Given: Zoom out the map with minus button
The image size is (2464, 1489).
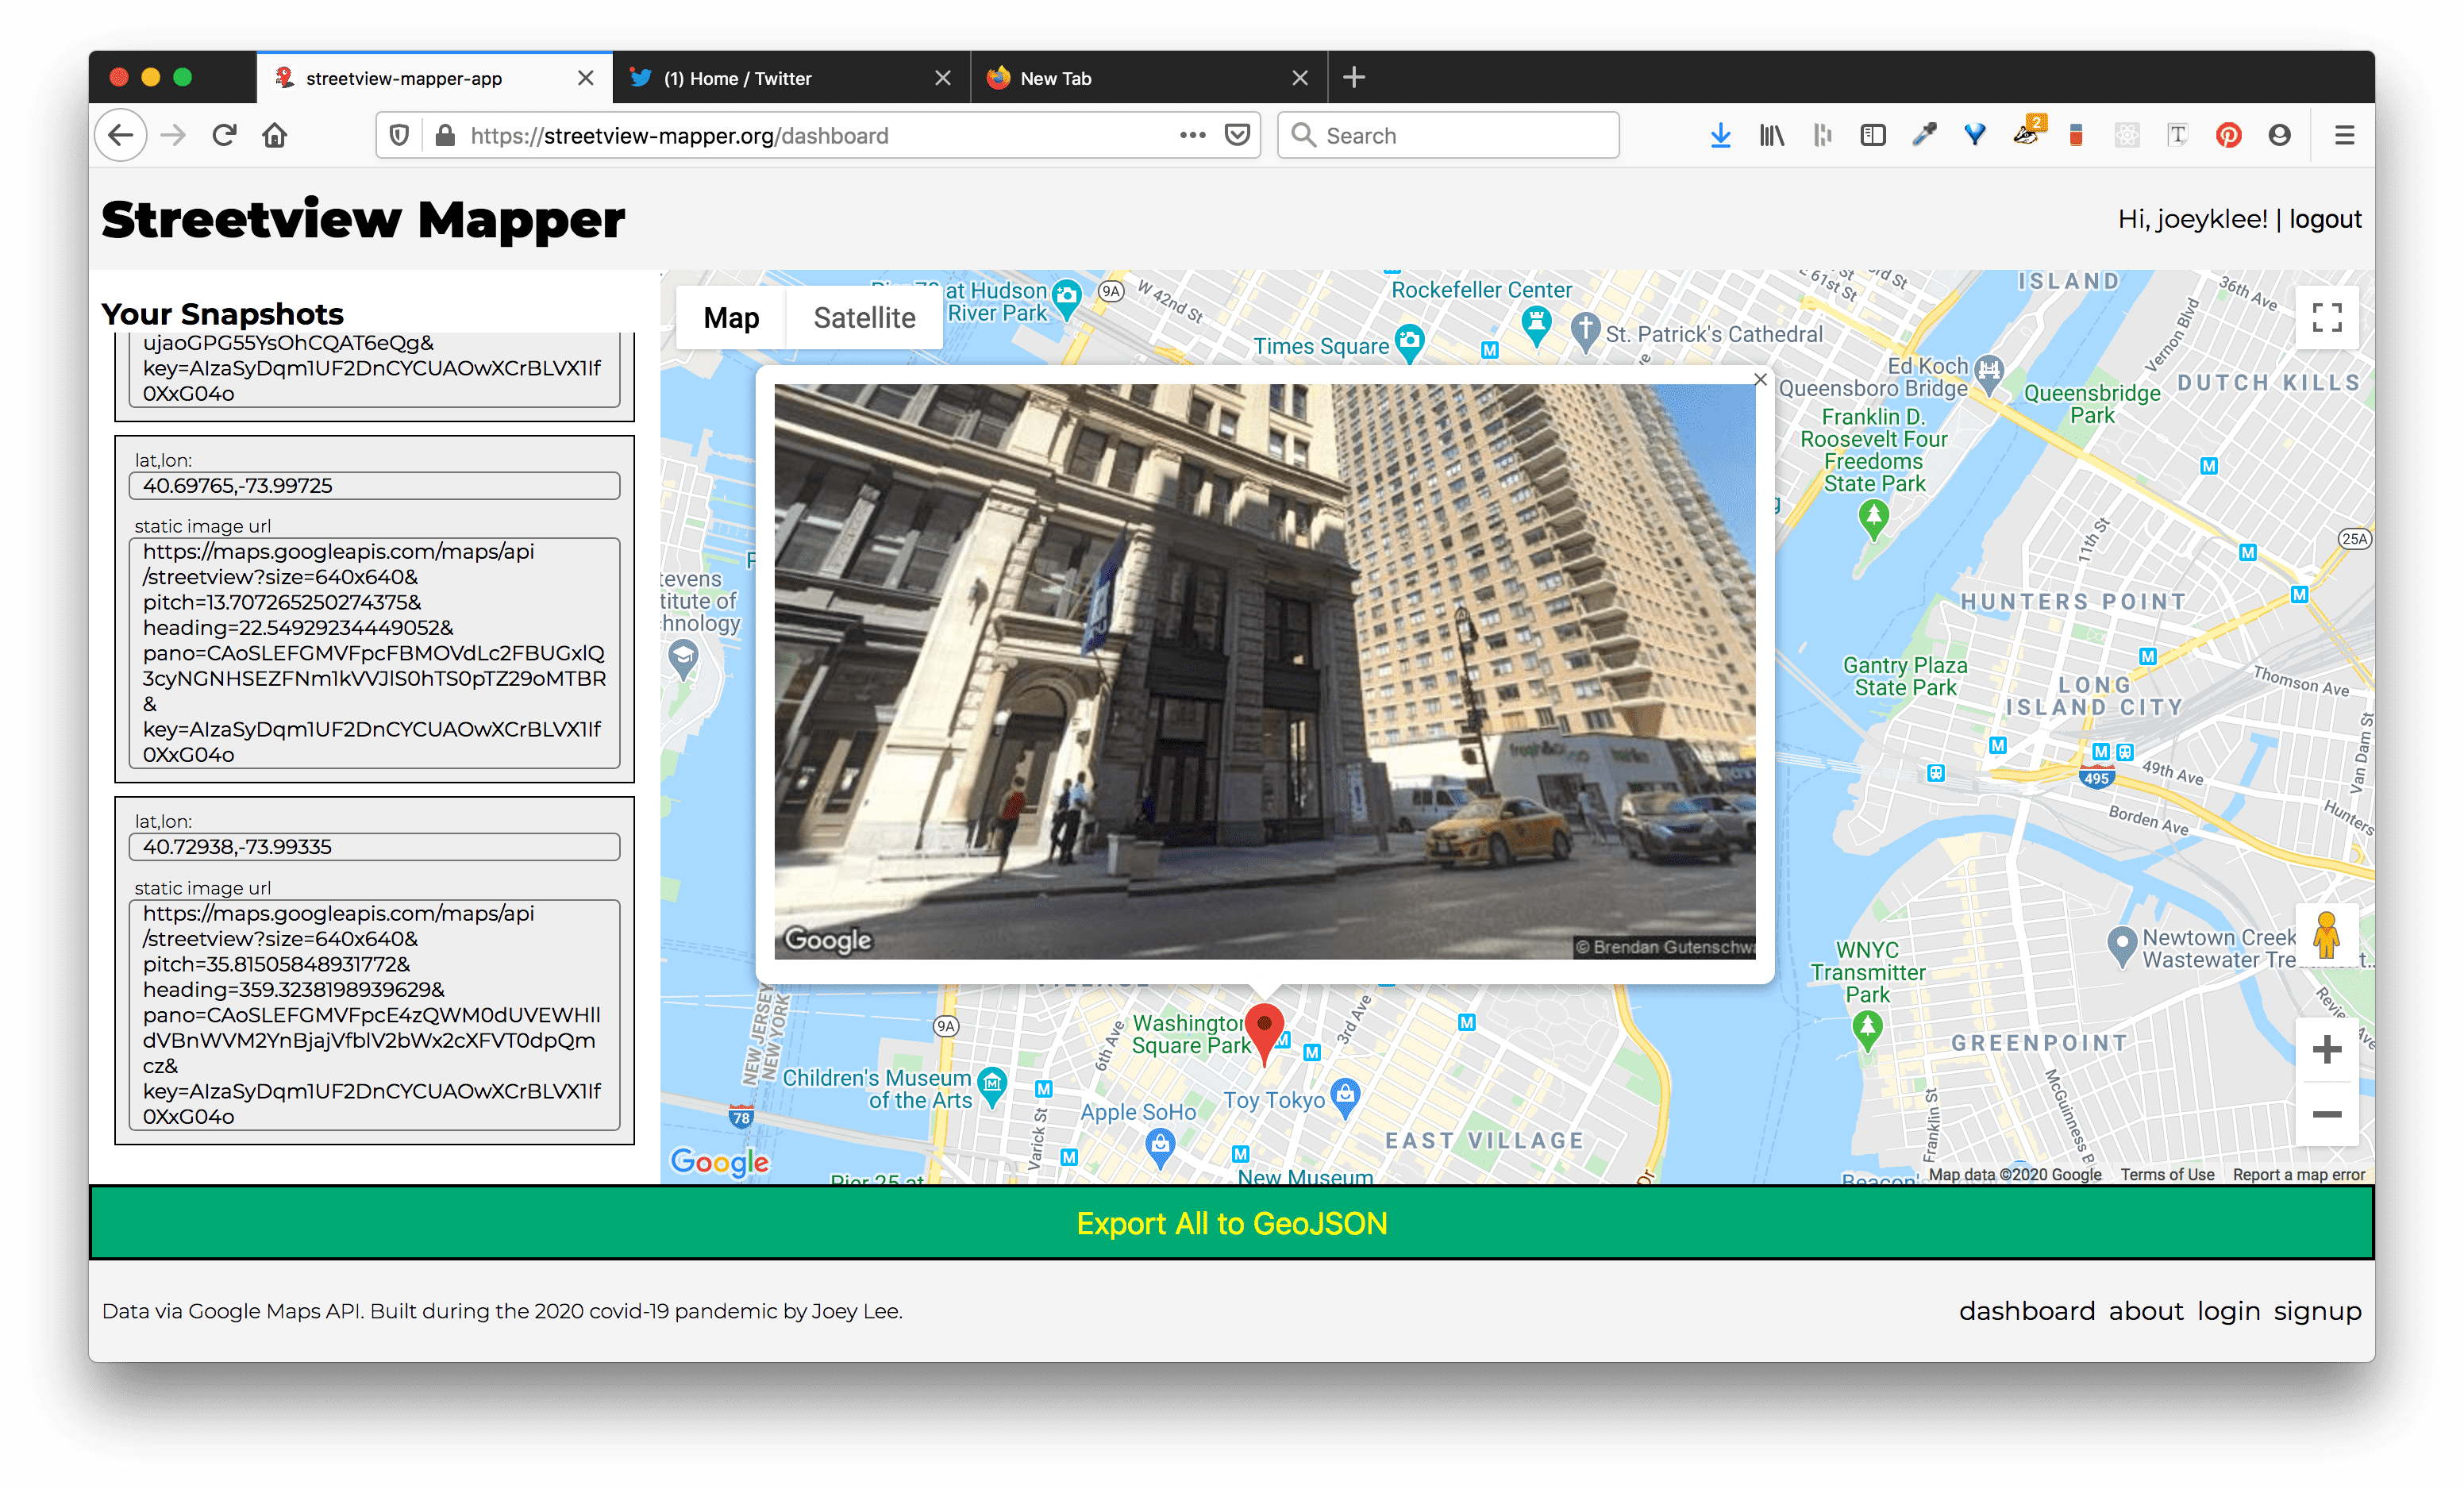Looking at the screenshot, I should (2326, 1114).
